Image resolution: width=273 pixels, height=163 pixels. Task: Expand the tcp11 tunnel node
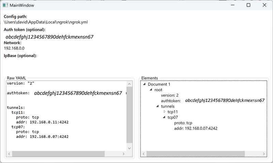[164, 112]
